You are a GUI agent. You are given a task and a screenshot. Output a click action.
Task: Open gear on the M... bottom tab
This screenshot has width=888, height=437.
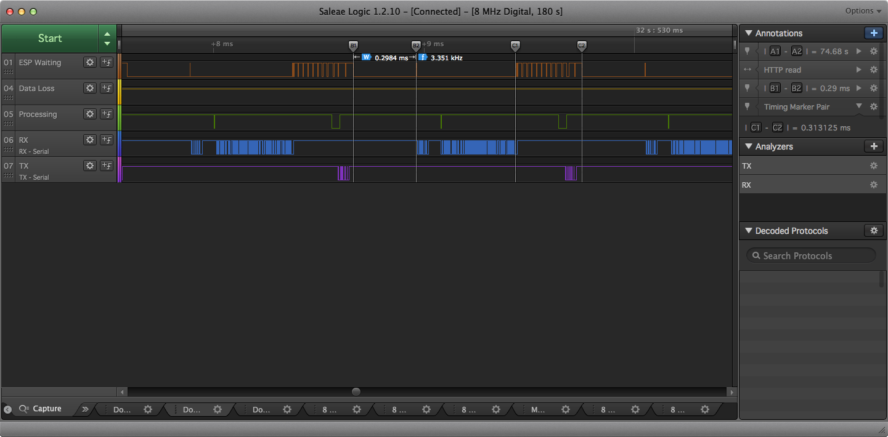565,409
